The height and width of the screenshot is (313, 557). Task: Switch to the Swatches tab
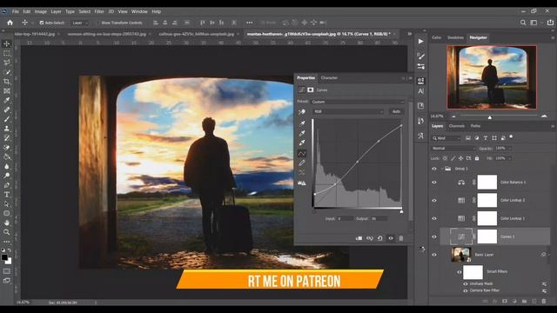tap(455, 37)
